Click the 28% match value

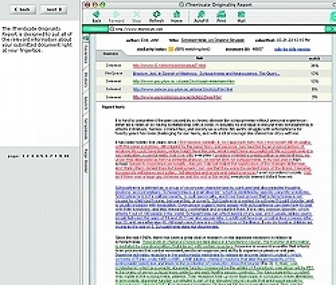(314, 66)
